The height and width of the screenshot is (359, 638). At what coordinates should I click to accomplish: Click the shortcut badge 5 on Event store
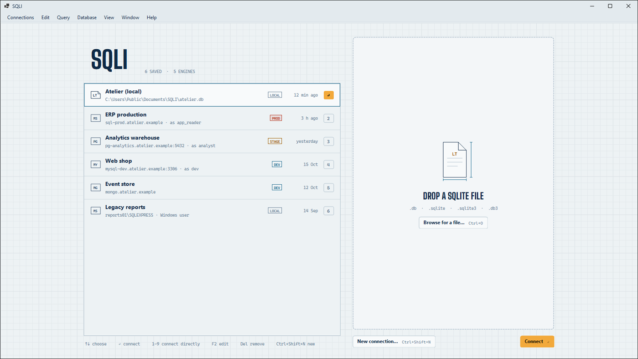(x=328, y=187)
